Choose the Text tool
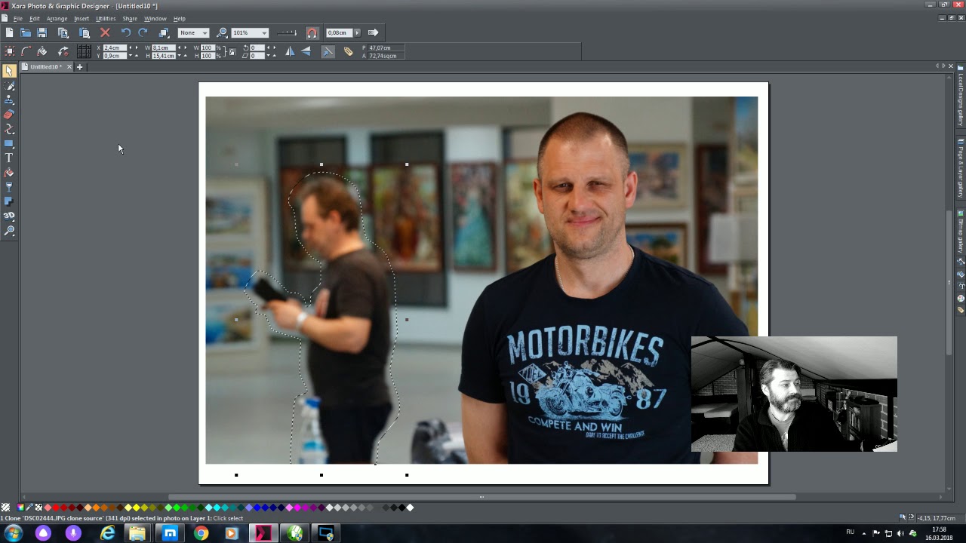The width and height of the screenshot is (966, 543). [x=9, y=158]
